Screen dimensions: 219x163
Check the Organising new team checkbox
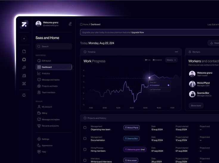[x=85, y=128]
